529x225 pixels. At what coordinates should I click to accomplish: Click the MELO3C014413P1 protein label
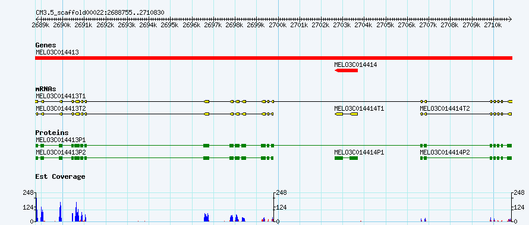click(x=61, y=140)
